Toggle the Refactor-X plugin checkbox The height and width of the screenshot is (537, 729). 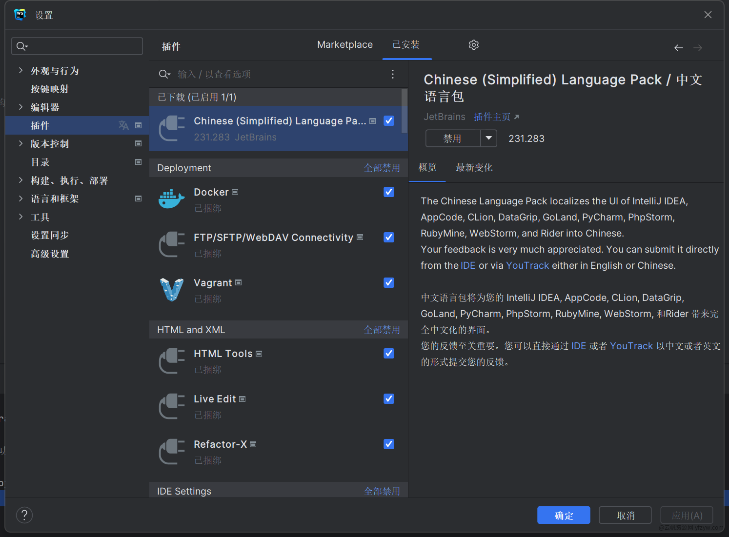pyautogui.click(x=389, y=444)
